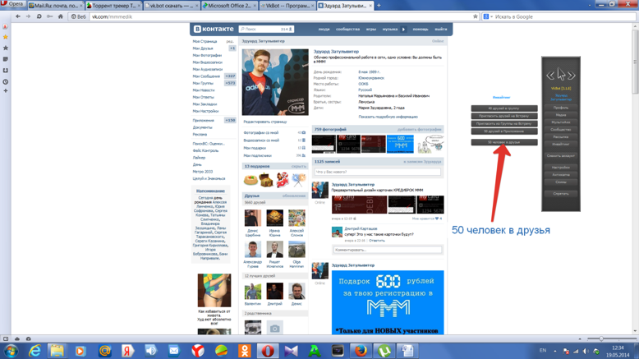Click the profile avatar photo

pyautogui.click(x=275, y=82)
